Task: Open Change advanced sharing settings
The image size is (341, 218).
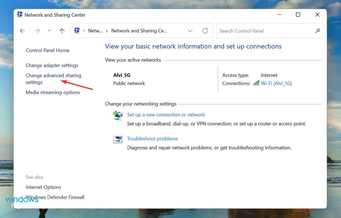Action: [53, 79]
